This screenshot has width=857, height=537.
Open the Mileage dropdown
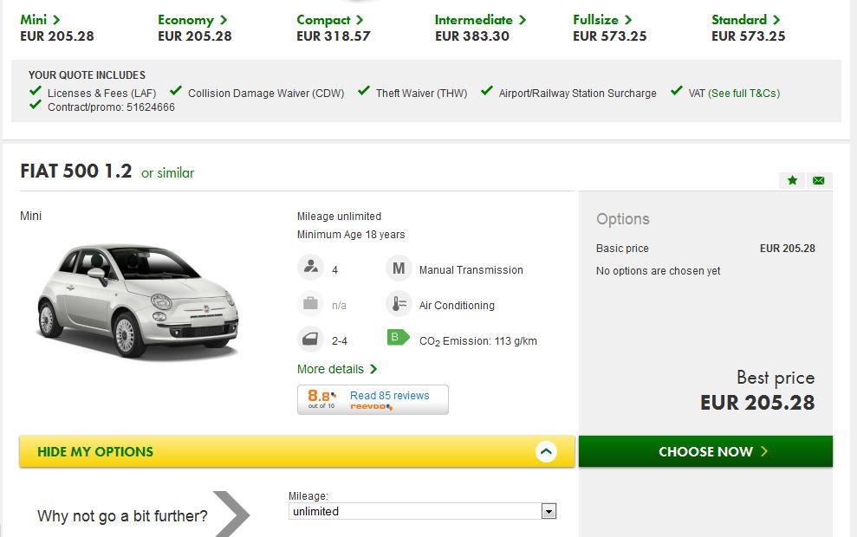(422, 511)
